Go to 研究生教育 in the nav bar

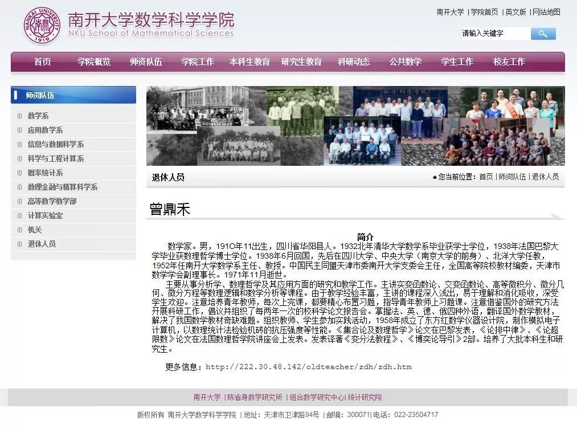[x=301, y=62]
